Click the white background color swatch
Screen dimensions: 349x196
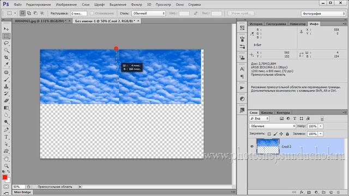9,180
